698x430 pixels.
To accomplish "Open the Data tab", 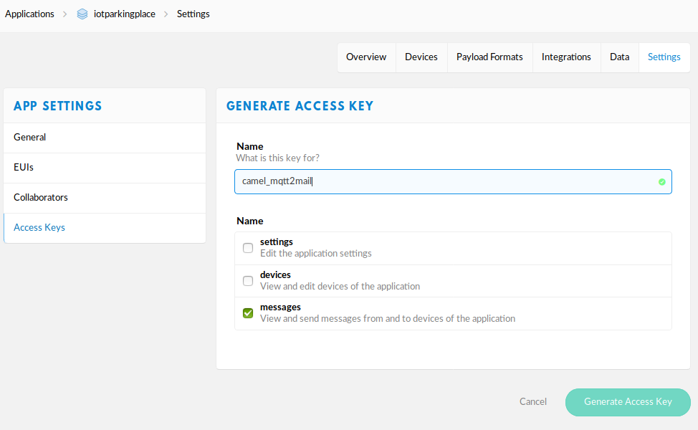I will [x=620, y=57].
